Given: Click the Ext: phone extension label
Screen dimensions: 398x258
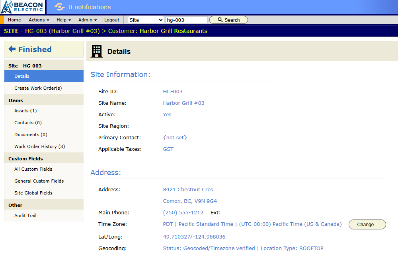Looking at the screenshot, I should click(215, 212).
